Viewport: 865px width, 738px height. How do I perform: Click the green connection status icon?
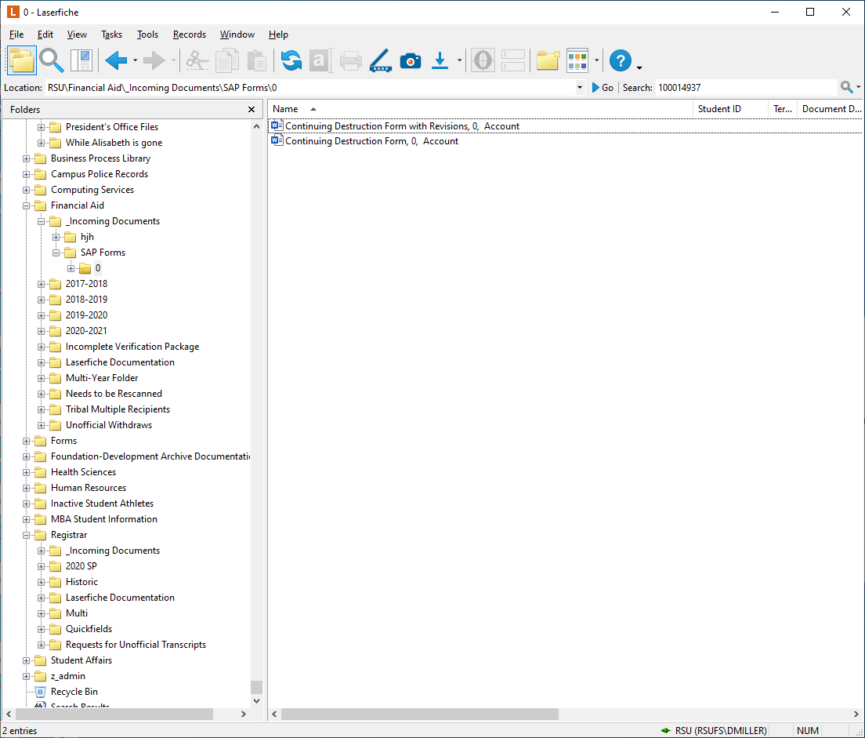(x=666, y=730)
